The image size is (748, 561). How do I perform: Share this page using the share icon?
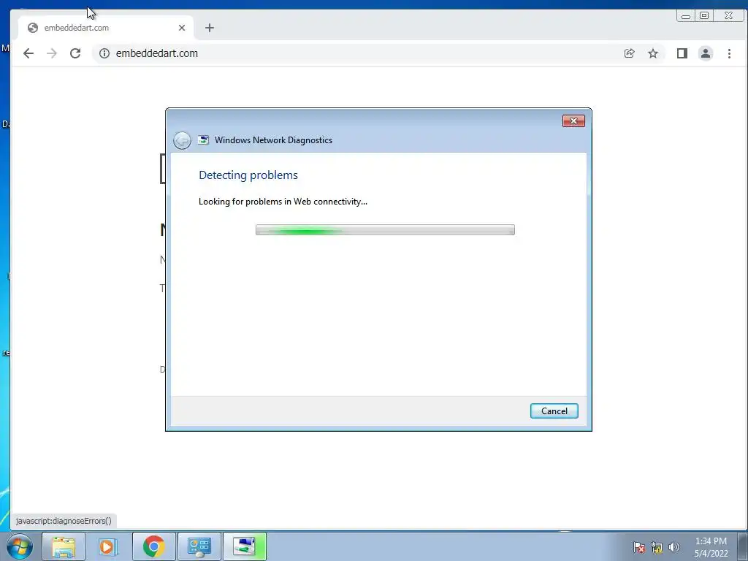[629, 53]
